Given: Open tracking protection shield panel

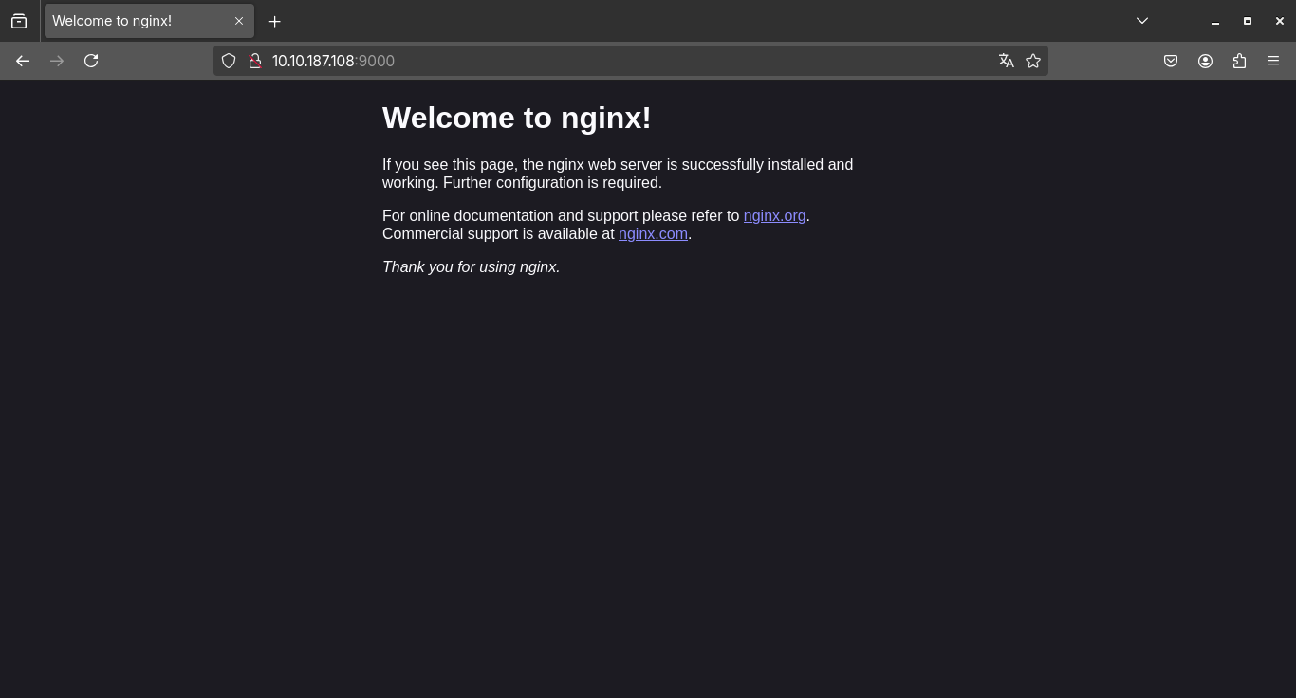Looking at the screenshot, I should [x=229, y=61].
